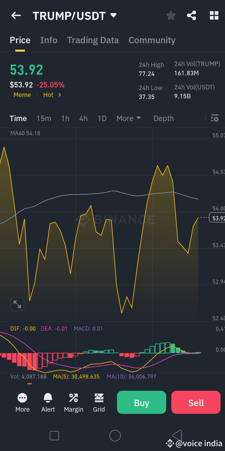Add pair to favorites with star icon
Image resolution: width=225 pixels, height=451 pixels.
coord(171,15)
